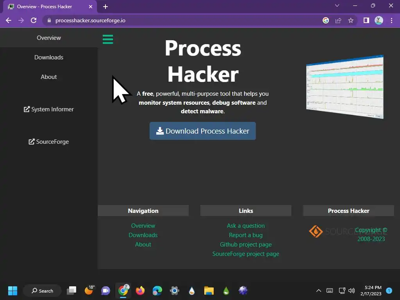
Task: Open volume speaker tray icon
Action: (x=352, y=291)
